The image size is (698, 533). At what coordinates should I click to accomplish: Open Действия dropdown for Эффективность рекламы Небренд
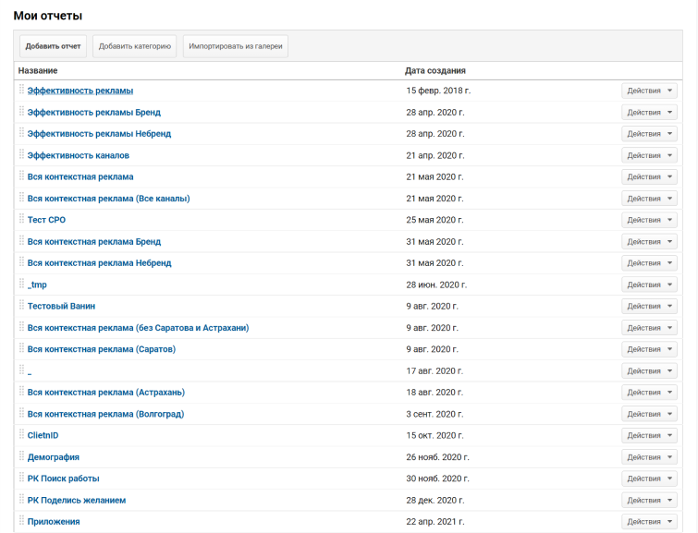(x=649, y=134)
